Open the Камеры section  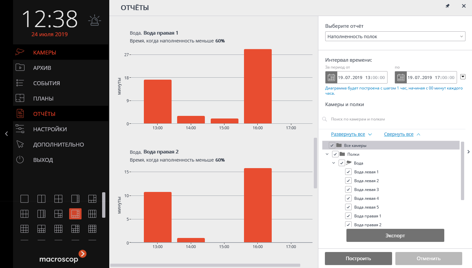point(61,52)
